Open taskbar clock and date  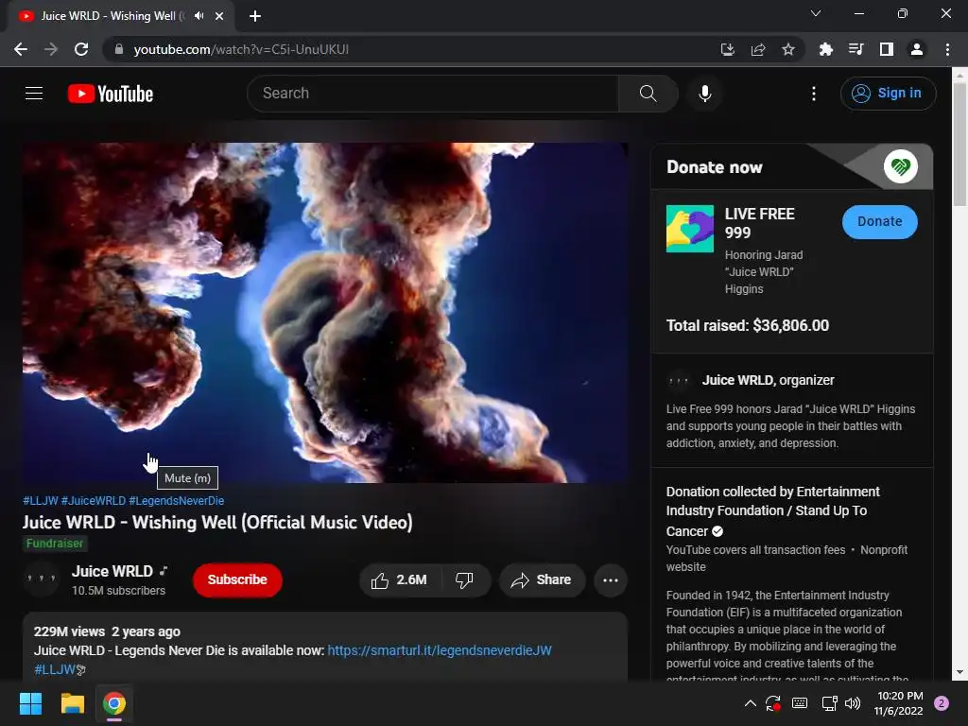(899, 703)
